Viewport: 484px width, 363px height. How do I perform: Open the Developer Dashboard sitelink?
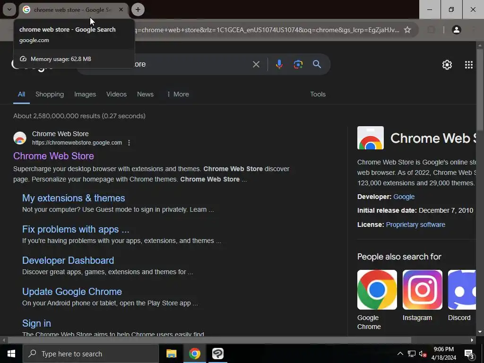(x=68, y=260)
